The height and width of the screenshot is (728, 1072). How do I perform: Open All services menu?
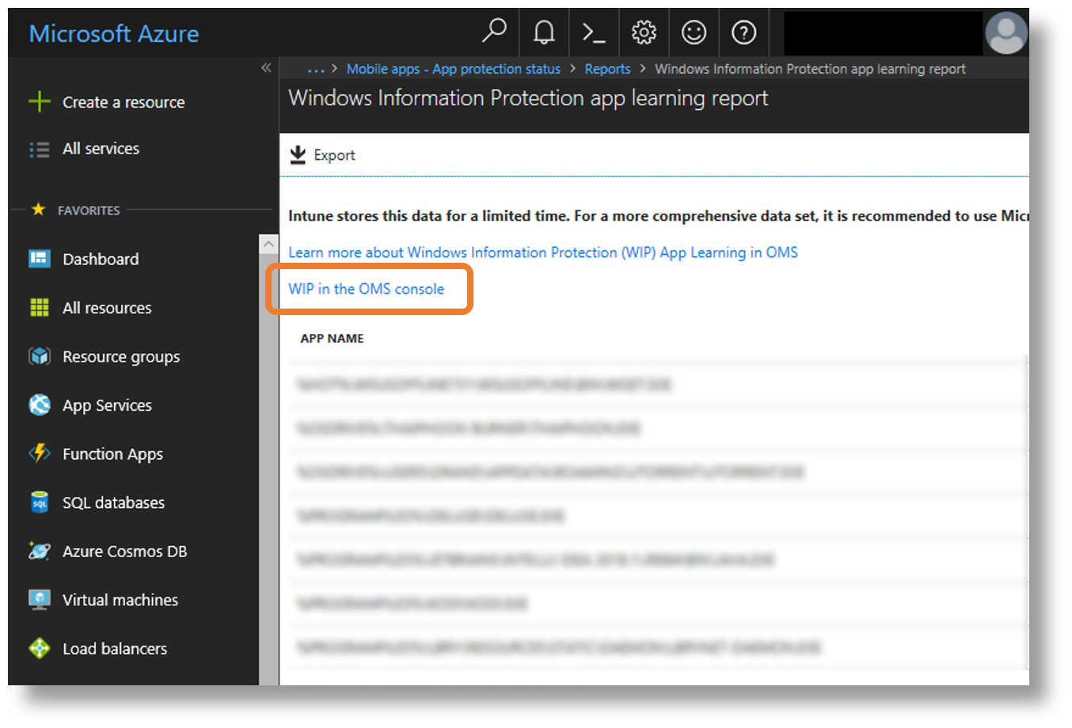click(x=101, y=149)
